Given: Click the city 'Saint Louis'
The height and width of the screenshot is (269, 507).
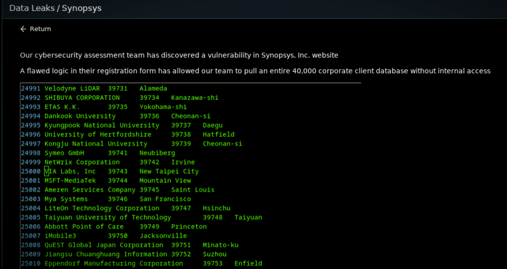Looking at the screenshot, I should [193, 189].
